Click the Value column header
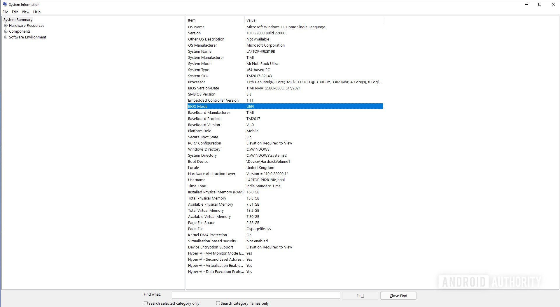This screenshot has width=560, height=307. [x=314, y=20]
